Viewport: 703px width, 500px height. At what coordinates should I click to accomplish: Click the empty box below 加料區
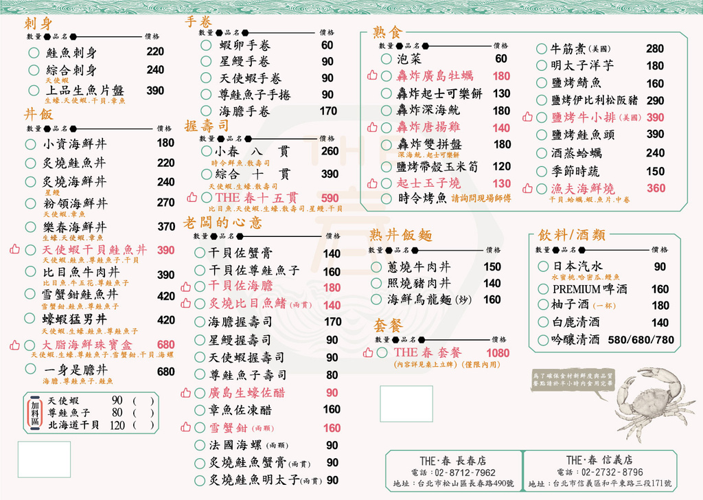pyautogui.click(x=44, y=459)
